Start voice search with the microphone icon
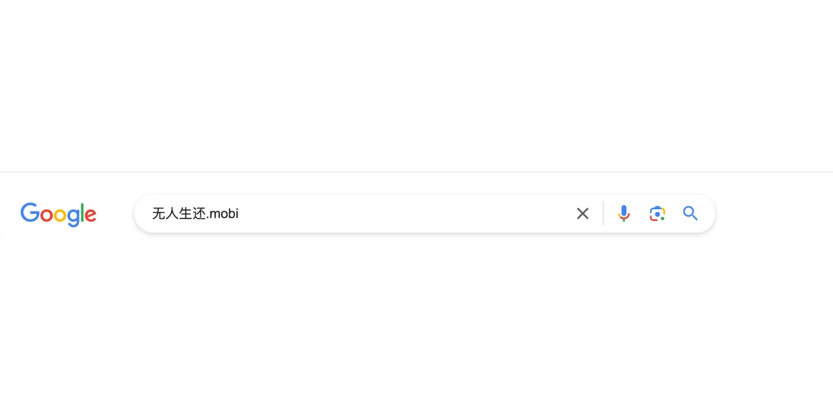Image resolution: width=833 pixels, height=416 pixels. 623,213
